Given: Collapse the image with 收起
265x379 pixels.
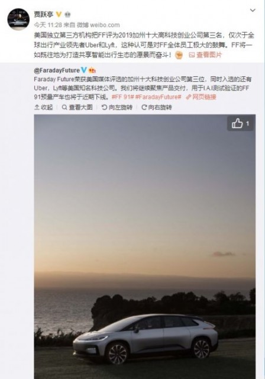Looking at the screenshot, I should coord(43,107).
